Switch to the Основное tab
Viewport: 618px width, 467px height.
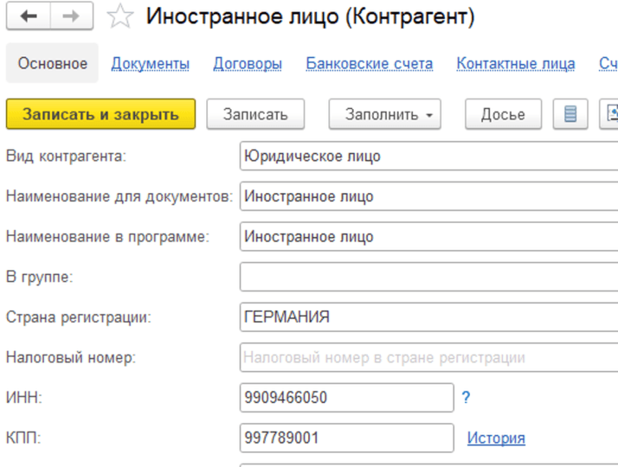[x=53, y=64]
